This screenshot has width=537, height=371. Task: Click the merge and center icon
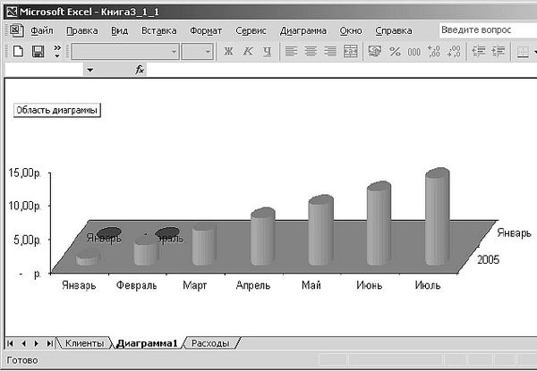[351, 52]
